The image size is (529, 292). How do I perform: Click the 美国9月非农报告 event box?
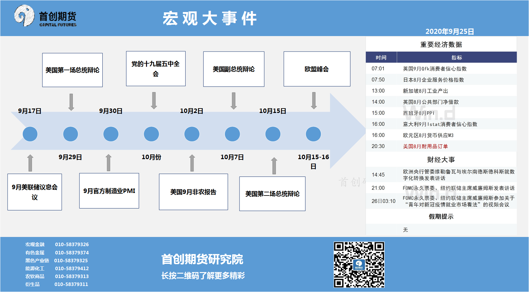click(x=194, y=192)
